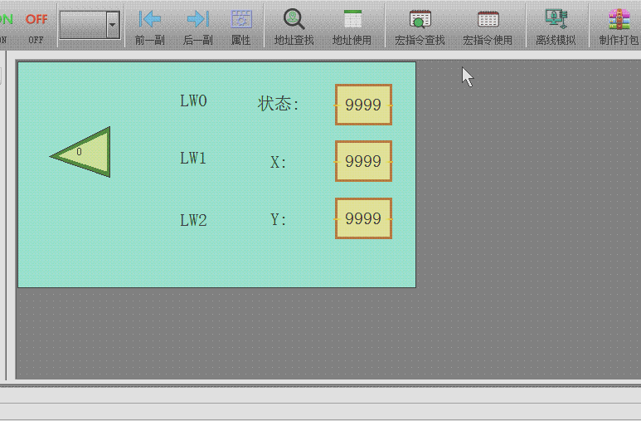Open 宏指令查找 macro search
Viewport: 641px width, 421px height.
420,20
